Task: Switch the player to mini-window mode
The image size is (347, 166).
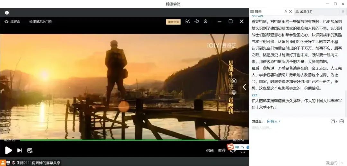Action: coord(188,21)
